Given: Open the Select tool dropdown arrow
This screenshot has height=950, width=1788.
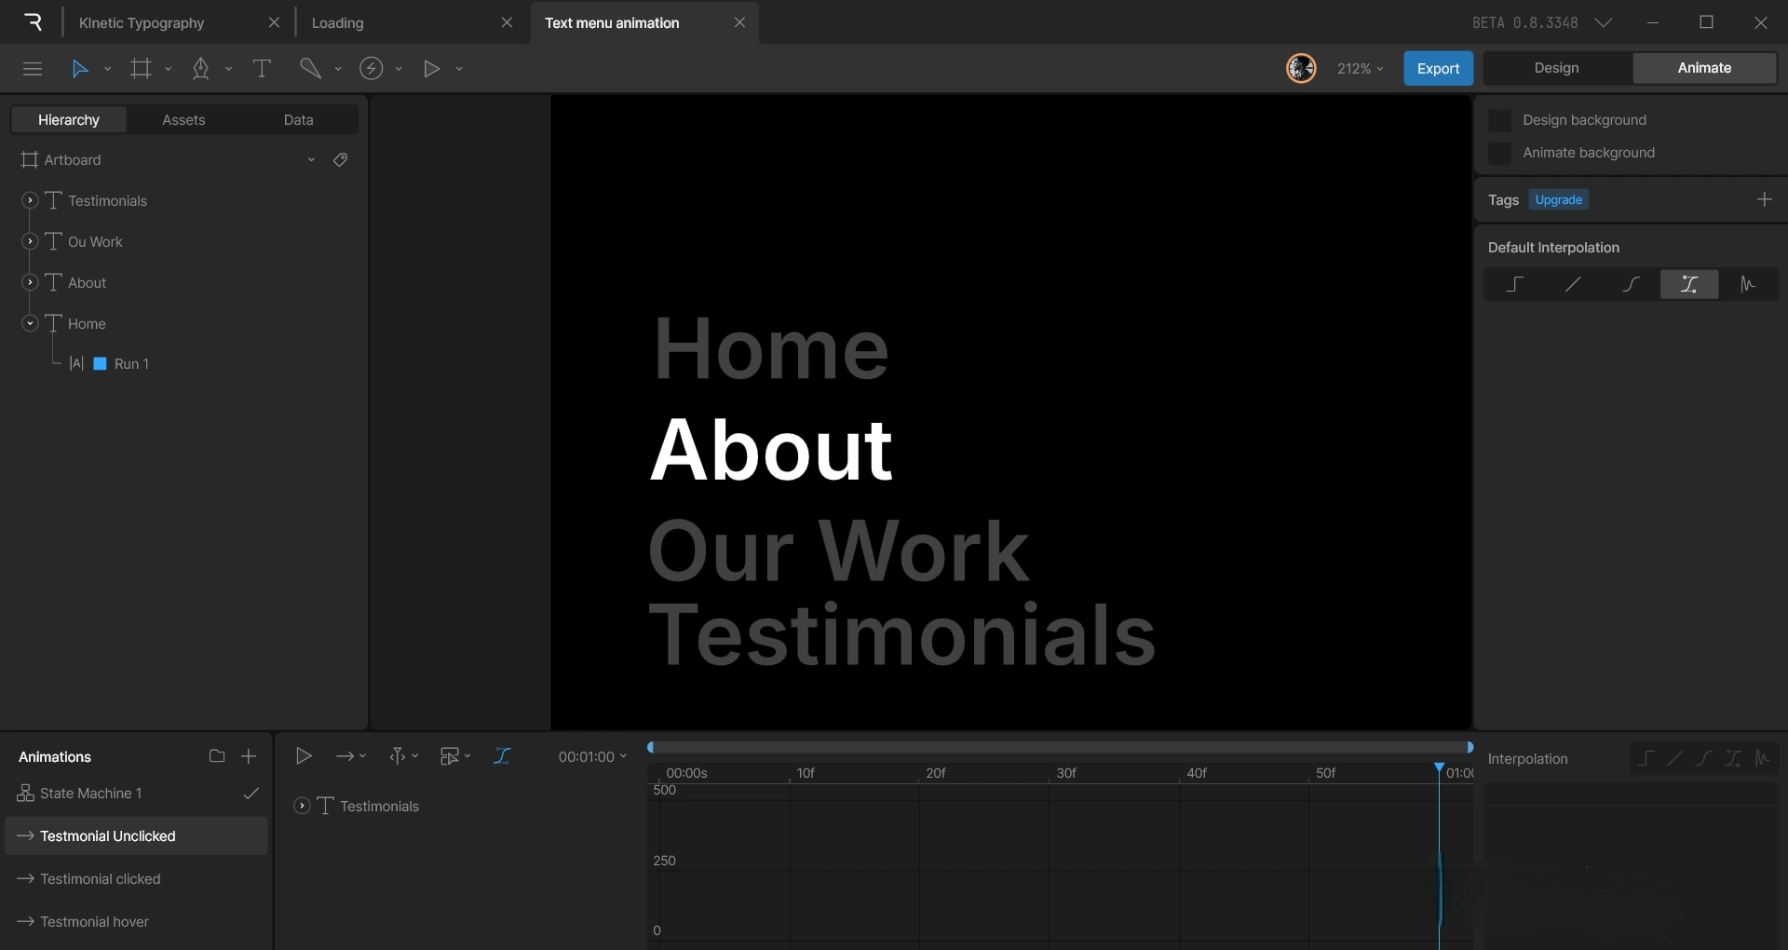Looking at the screenshot, I should coord(107,69).
